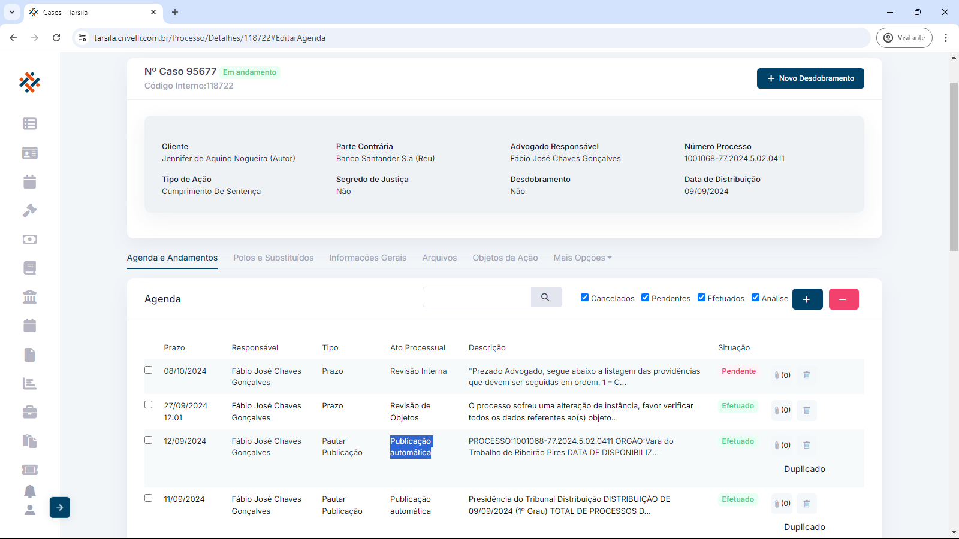Toggle the Efetuados filter checkbox
The height and width of the screenshot is (539, 959).
tap(701, 298)
